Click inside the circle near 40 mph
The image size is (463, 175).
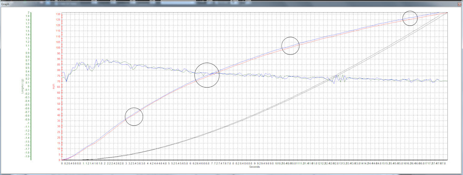(x=134, y=116)
